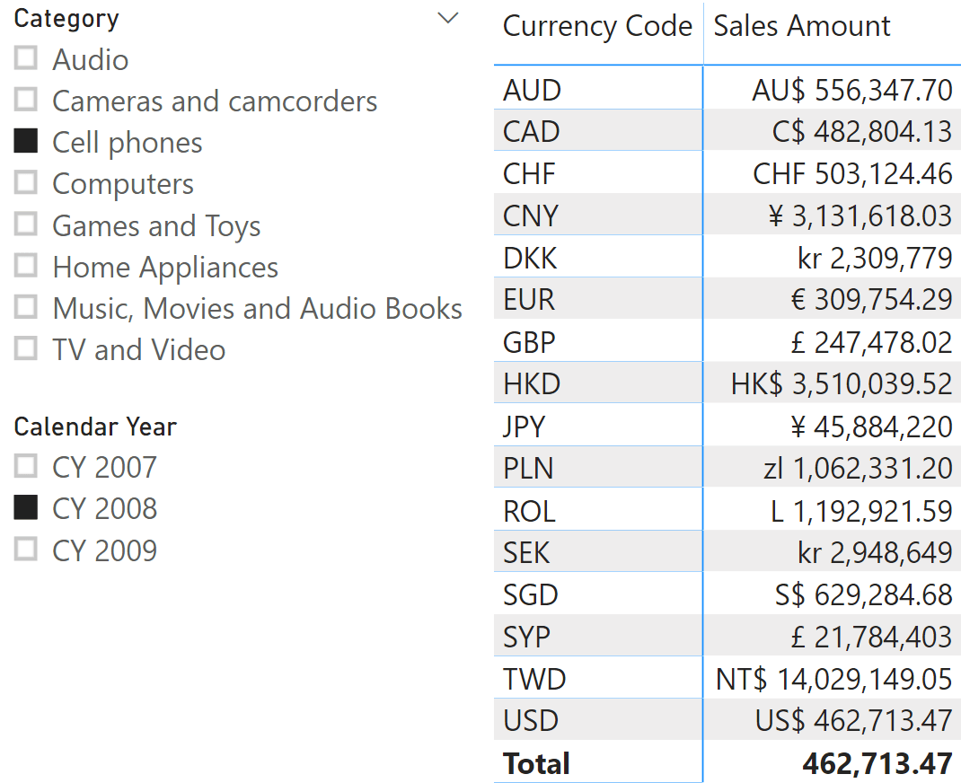Check the Games and Toys filter
The width and height of the screenshot is (961, 783).
(x=24, y=225)
